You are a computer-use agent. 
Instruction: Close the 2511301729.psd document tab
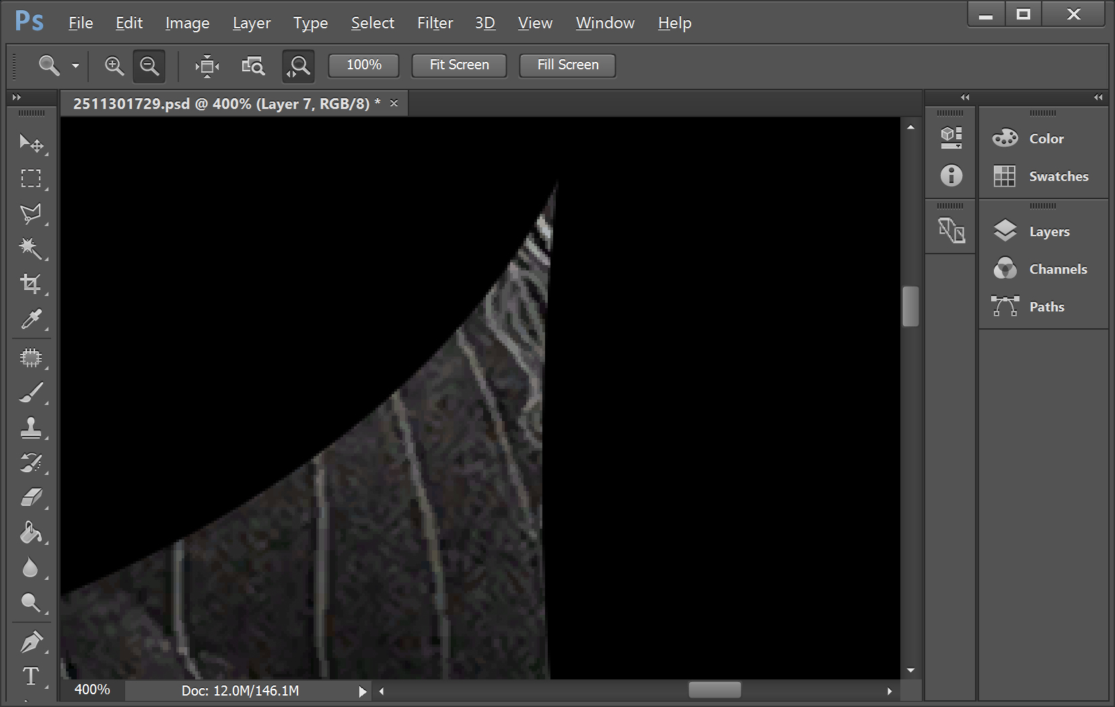click(394, 103)
